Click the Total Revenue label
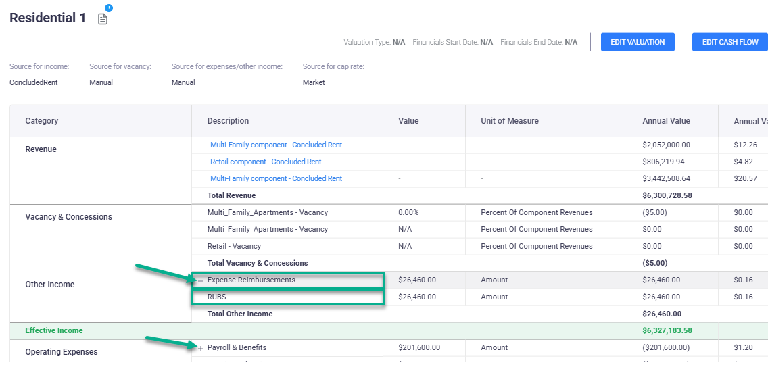 pyautogui.click(x=232, y=195)
